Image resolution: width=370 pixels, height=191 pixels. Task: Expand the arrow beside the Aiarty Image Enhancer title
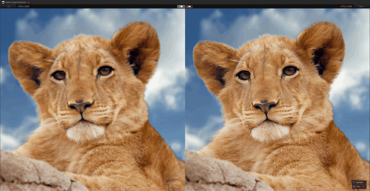tap(29, 3)
